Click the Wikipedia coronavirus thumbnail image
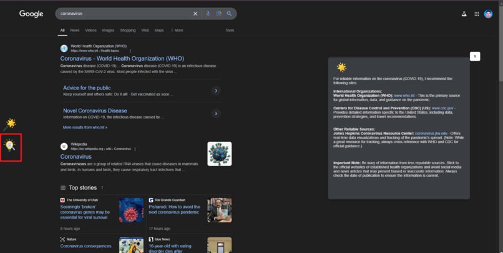The width and height of the screenshot is (503, 253). tap(220, 154)
